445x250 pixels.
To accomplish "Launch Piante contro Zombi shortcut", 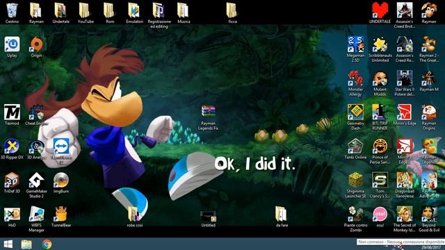I will pyautogui.click(x=355, y=215).
